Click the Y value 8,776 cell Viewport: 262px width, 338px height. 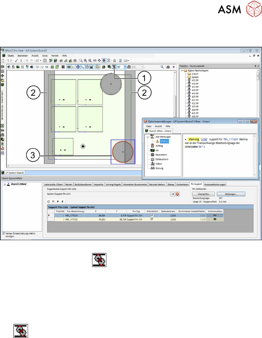tap(116, 215)
